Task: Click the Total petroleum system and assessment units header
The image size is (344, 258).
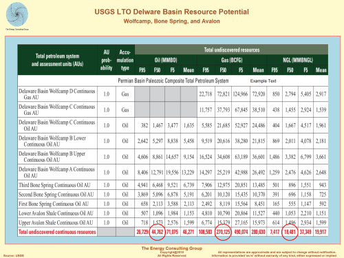Action: point(57,60)
